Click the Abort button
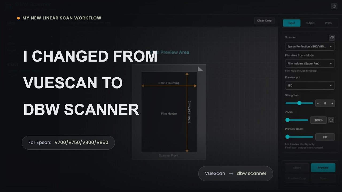The width and height of the screenshot is (342, 192). tap(297, 168)
